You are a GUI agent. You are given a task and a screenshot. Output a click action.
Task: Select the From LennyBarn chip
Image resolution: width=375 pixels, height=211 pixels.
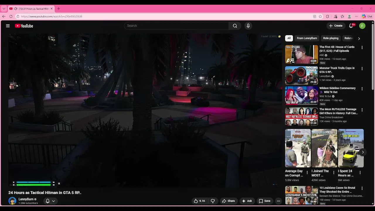[307, 38]
